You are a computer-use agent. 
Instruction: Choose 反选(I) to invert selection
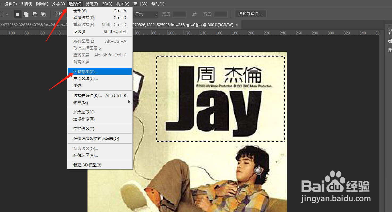coord(100,32)
